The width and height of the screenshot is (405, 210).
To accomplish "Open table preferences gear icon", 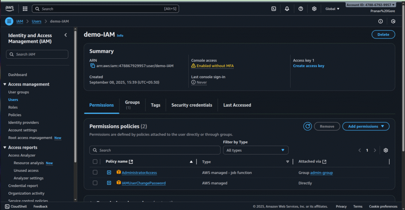I will click(x=386, y=150).
